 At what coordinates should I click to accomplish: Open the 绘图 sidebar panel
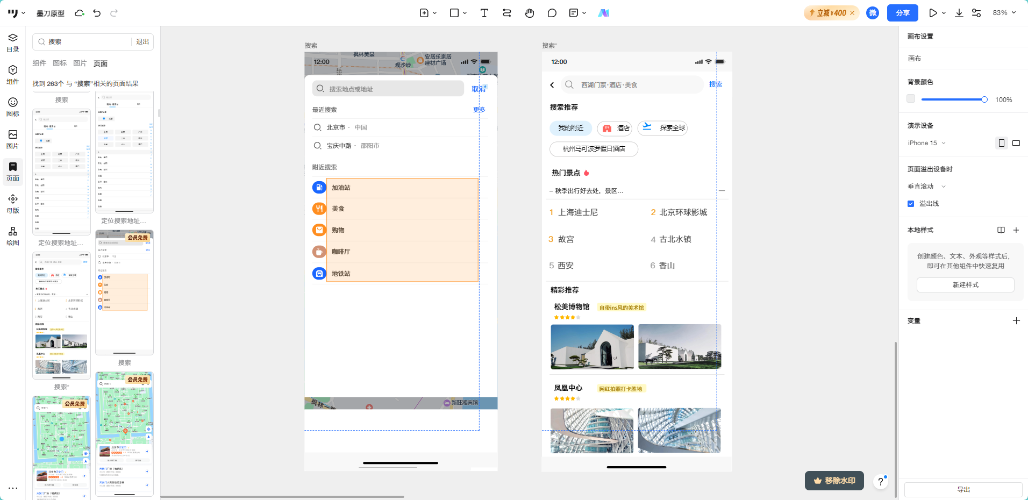[x=13, y=236]
